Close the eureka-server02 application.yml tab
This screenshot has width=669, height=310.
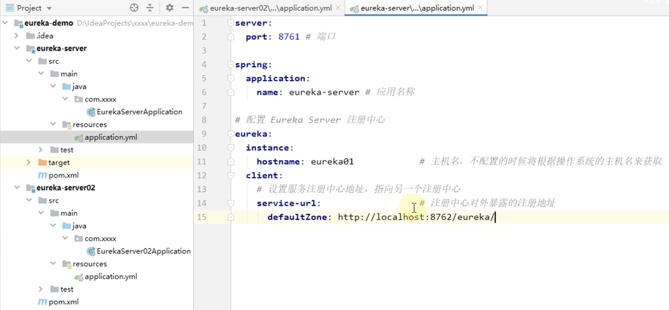pos(338,8)
